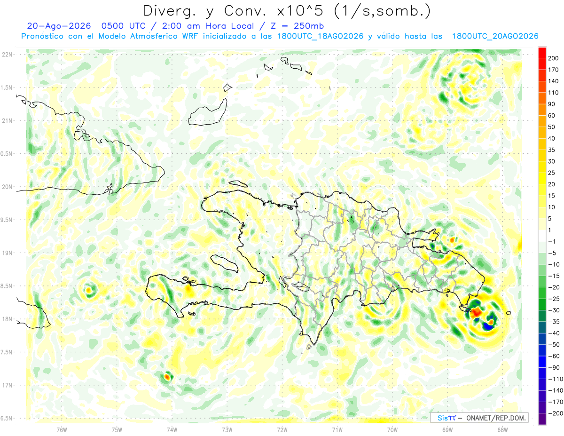Click the 68W longitude axis label
This screenshot has height=436, width=564.
click(x=502, y=429)
